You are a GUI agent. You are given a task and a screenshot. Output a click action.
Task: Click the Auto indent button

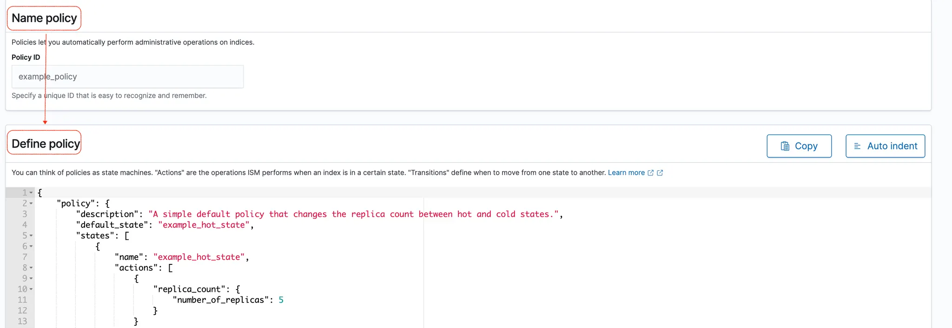[x=885, y=146]
